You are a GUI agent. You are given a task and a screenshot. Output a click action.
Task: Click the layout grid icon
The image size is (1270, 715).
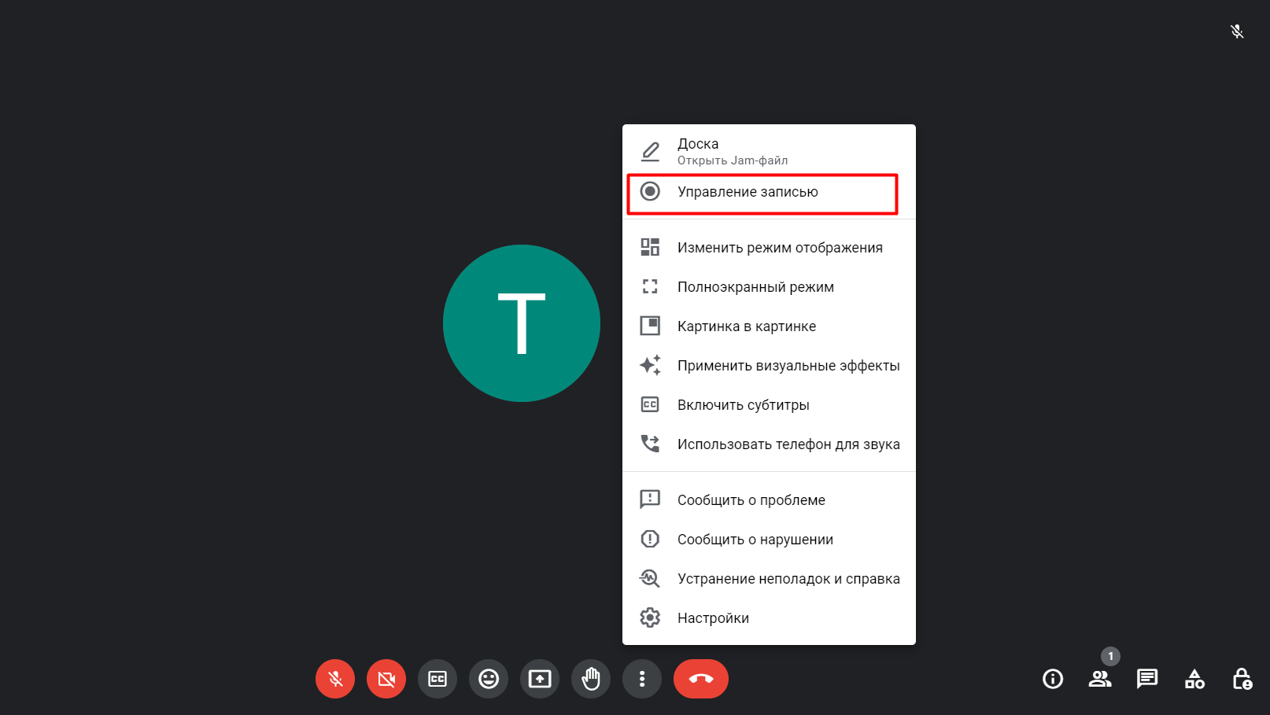click(650, 247)
